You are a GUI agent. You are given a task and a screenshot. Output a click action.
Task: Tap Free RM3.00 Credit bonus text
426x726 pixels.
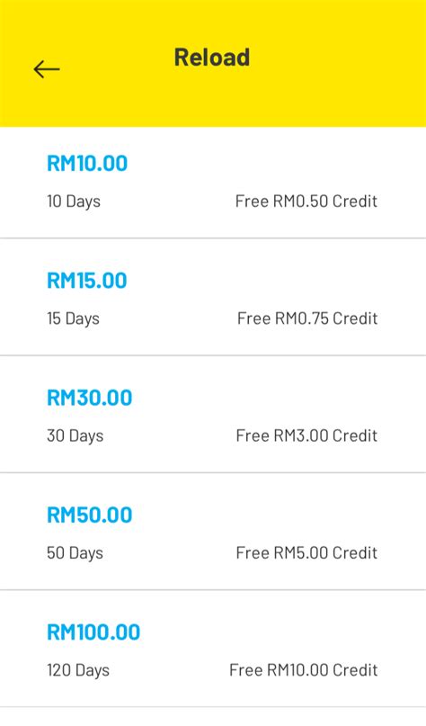(306, 435)
